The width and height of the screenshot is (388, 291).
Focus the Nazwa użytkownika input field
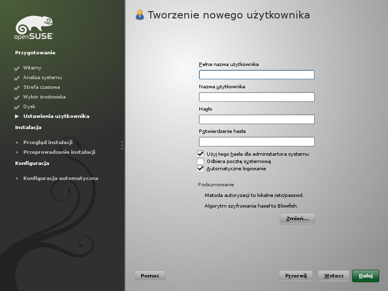(x=257, y=97)
